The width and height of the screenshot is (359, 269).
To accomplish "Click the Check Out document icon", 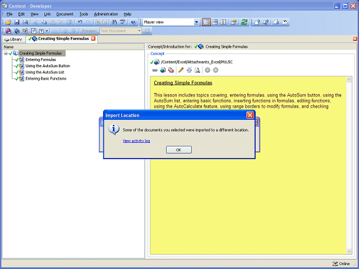I will click(x=277, y=22).
